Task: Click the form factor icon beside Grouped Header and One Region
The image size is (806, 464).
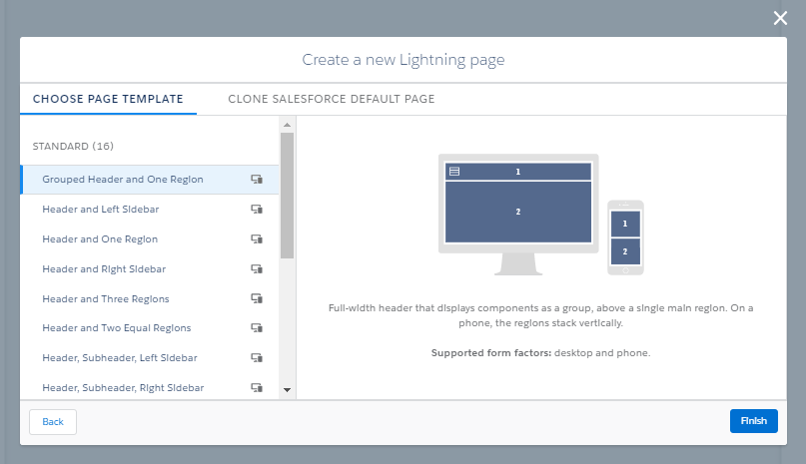Action: pos(257,180)
